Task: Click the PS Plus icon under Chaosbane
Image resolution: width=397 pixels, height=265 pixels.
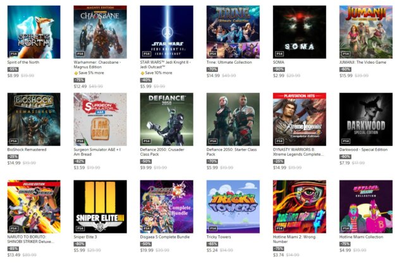Action: pos(76,73)
